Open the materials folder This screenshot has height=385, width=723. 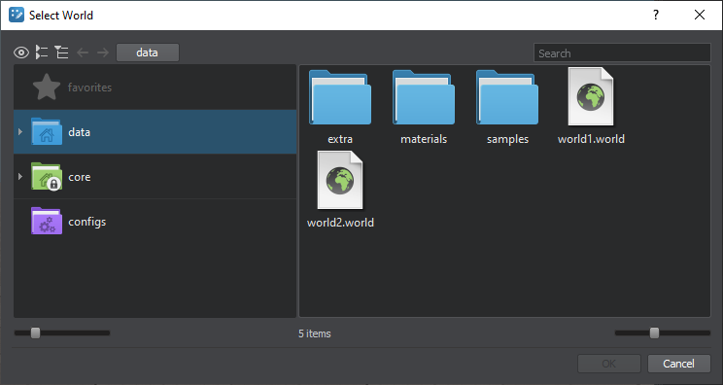coord(424,107)
